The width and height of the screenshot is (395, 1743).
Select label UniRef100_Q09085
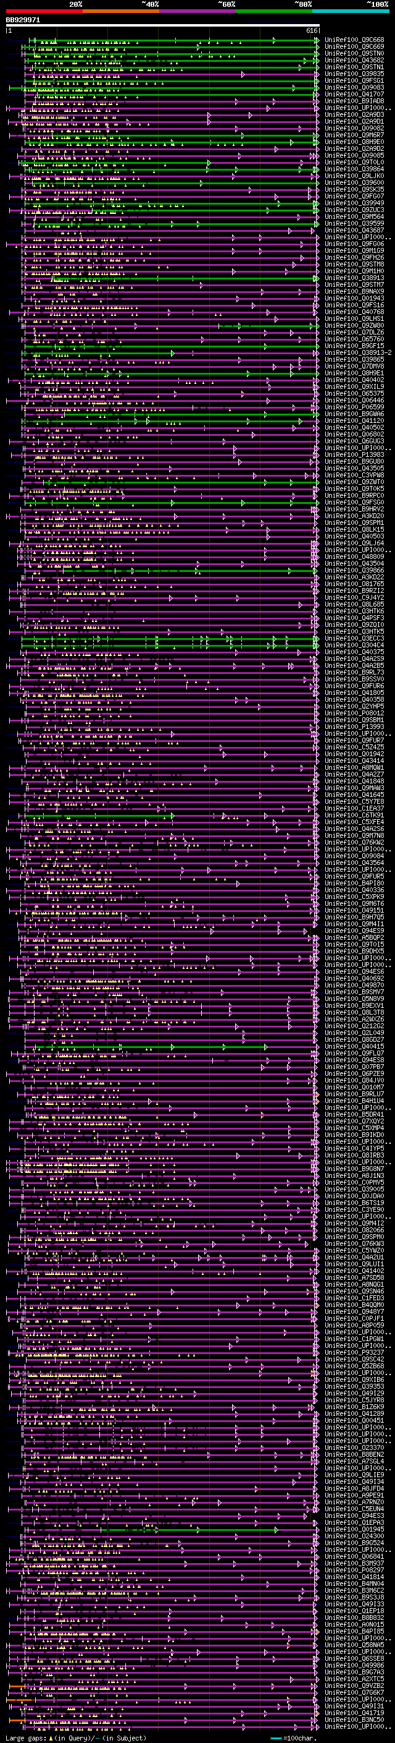tap(354, 156)
